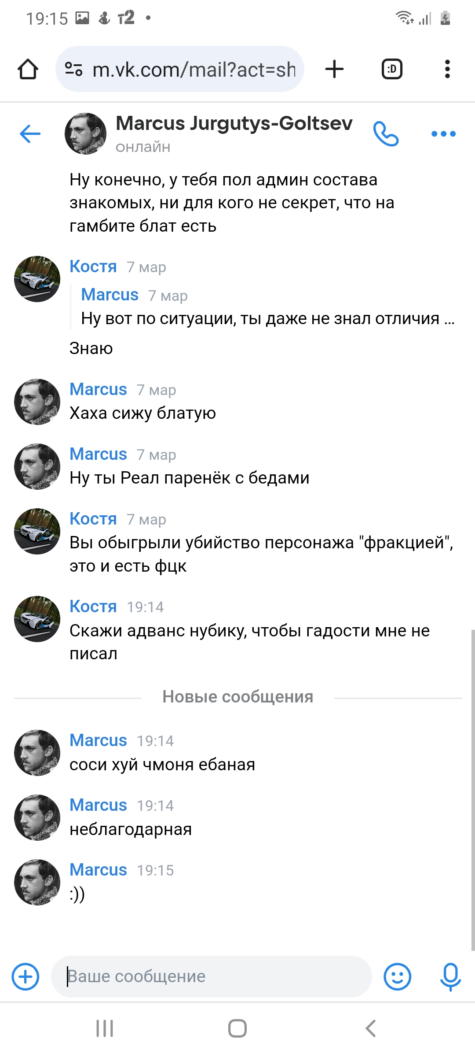Open the browser tab switcher
This screenshot has width=475, height=1057.
[391, 69]
